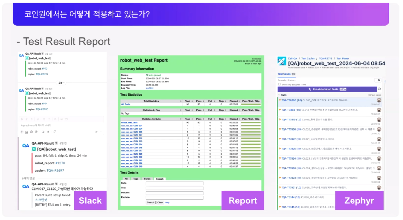Click the video clip icon in Slack composer

[x=43, y=132]
